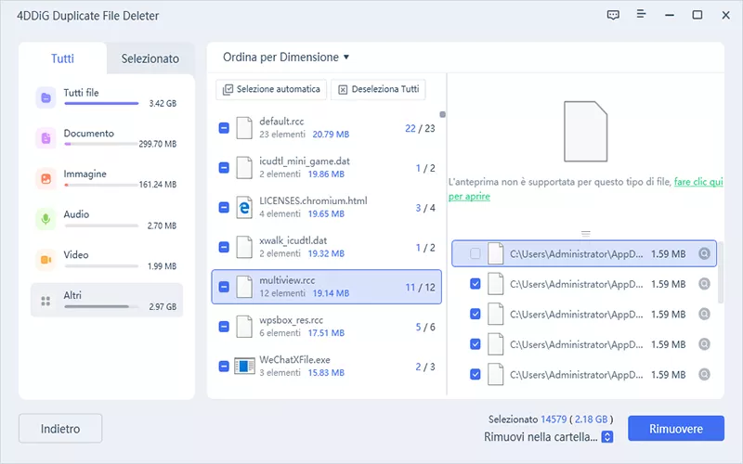This screenshot has width=743, height=464.
Task: Click the file paths list scrollbar
Action: pyautogui.click(x=721, y=272)
